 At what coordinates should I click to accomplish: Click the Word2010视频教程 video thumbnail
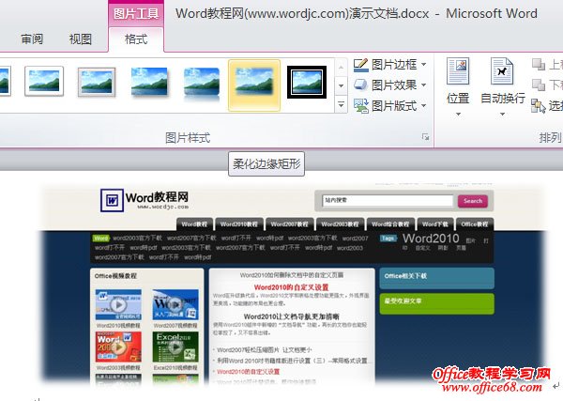118,304
